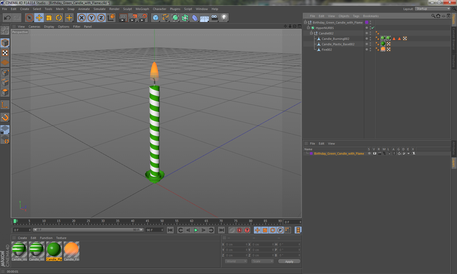Viewport: 457px width, 274px height.
Task: Enable Model mode in the left toolbar
Action: [5, 43]
